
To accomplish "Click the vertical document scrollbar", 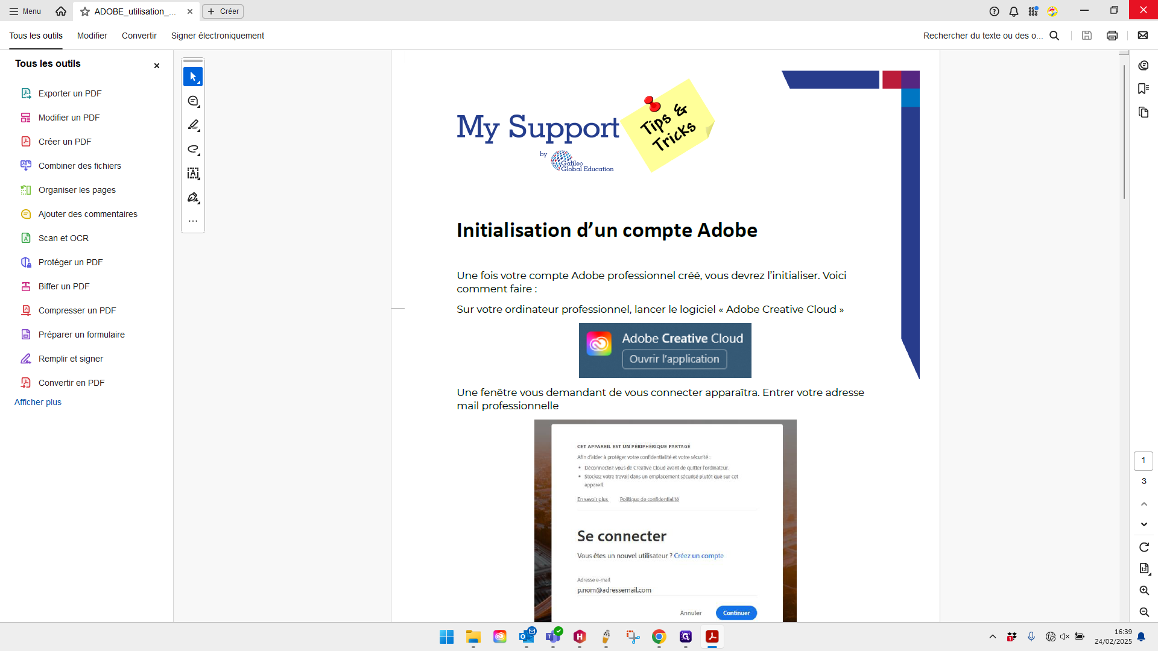I will [x=1124, y=131].
